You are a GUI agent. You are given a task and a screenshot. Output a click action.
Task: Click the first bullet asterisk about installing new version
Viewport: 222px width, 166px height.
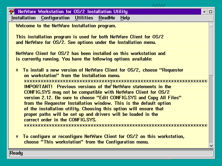(17, 70)
